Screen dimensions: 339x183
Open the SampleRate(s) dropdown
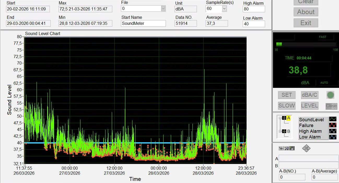(224, 9)
